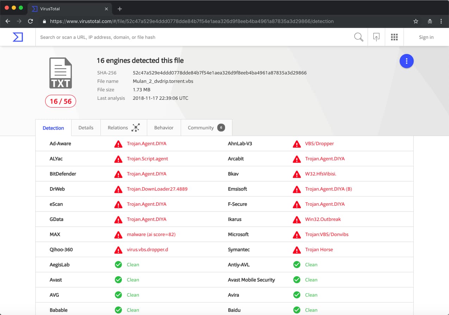Open the apps grid icon near Sign in
This screenshot has height=315, width=449.
tap(394, 37)
